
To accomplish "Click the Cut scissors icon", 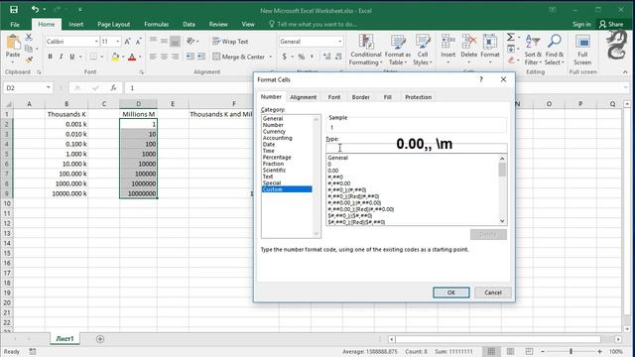I will (x=29, y=38).
